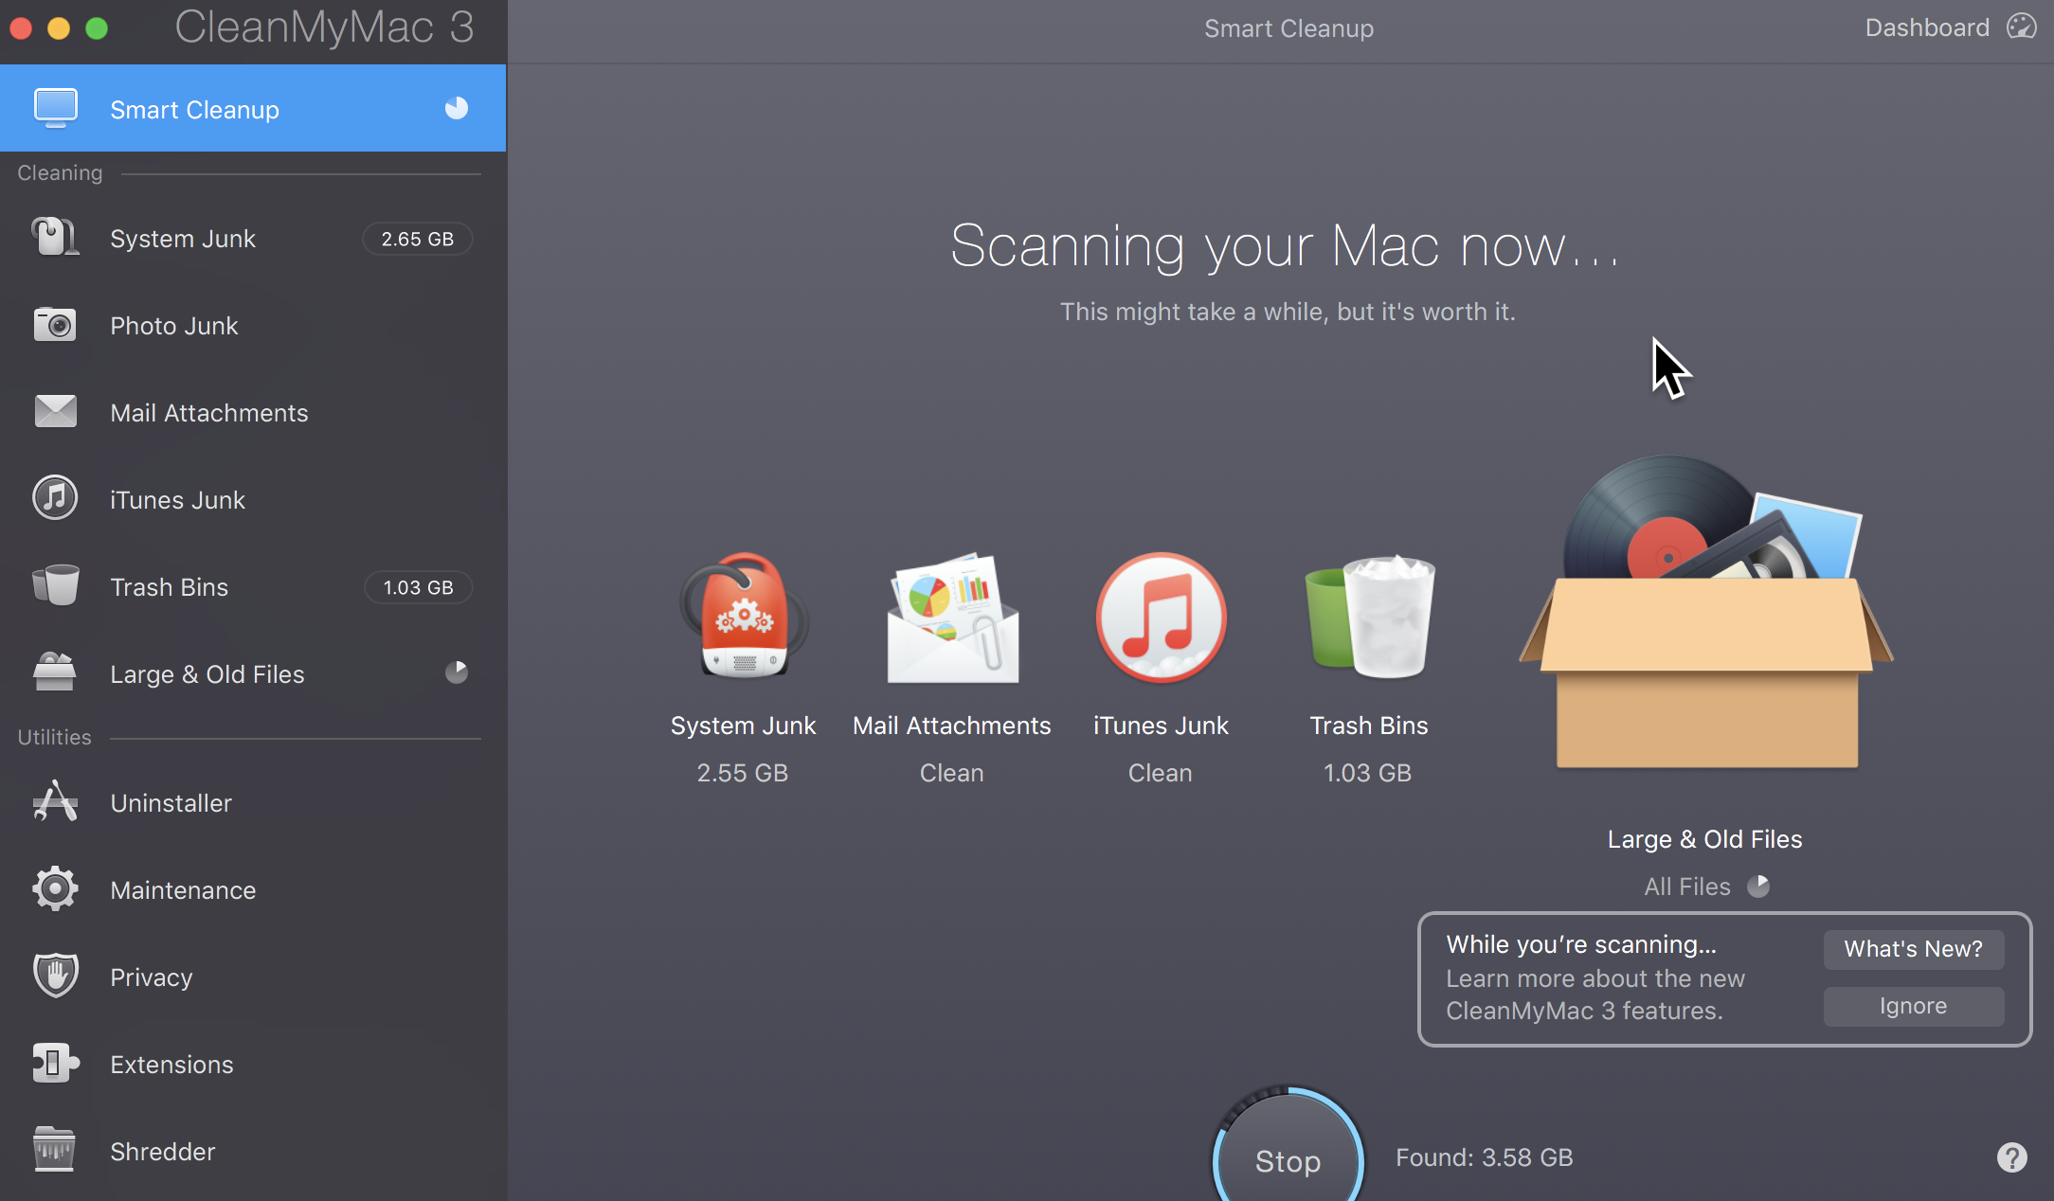Select Photo Junk in the sidebar
Screen dimensions: 2054x1201
tap(174, 326)
